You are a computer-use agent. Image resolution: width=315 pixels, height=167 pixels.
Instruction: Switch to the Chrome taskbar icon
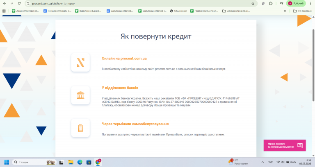[x=98, y=162]
